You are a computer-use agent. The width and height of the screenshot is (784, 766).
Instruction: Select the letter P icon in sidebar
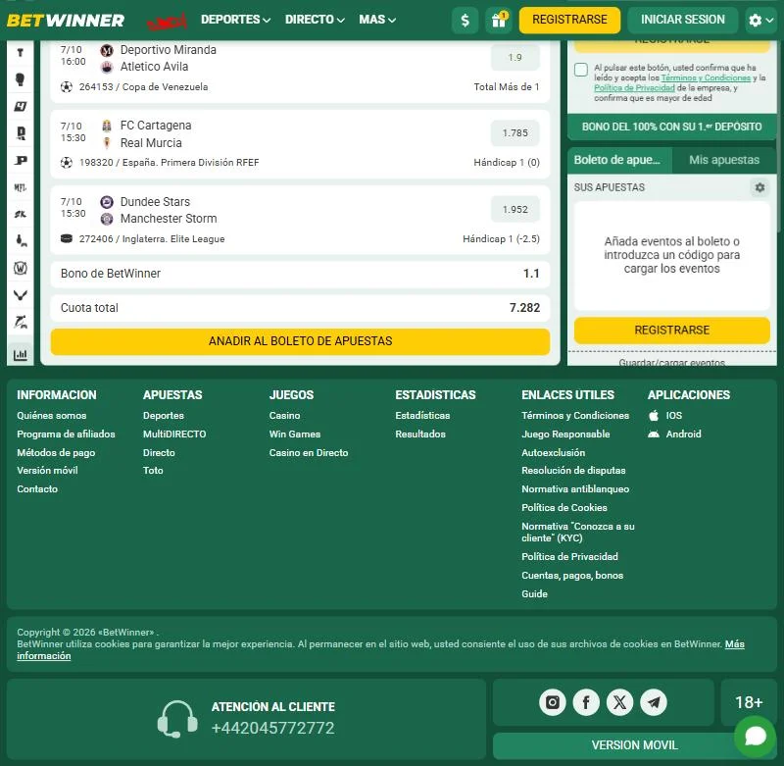click(x=20, y=160)
